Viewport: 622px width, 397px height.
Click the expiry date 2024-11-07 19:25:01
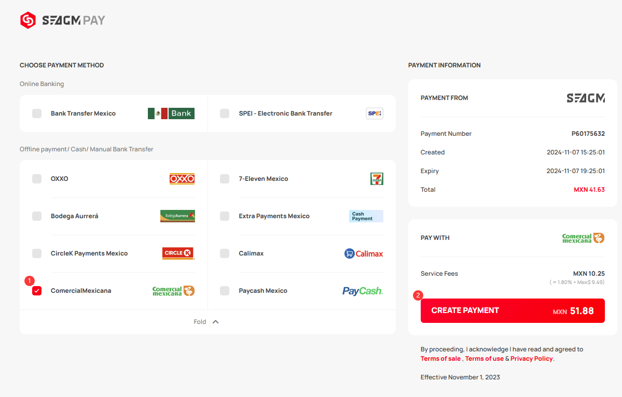click(576, 171)
